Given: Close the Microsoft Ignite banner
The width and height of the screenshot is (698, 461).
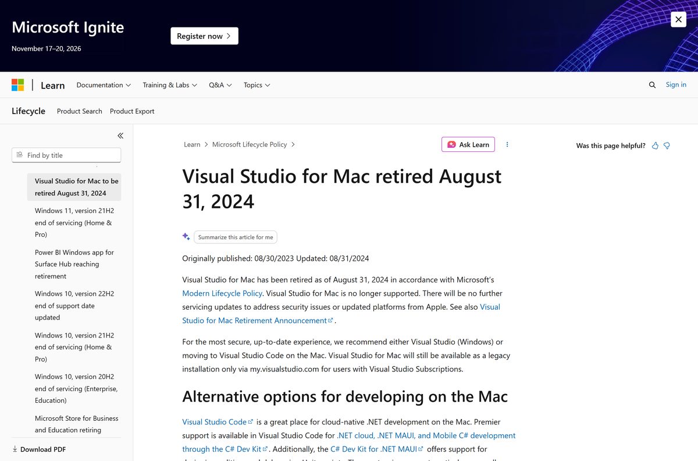Looking at the screenshot, I should tap(678, 19).
